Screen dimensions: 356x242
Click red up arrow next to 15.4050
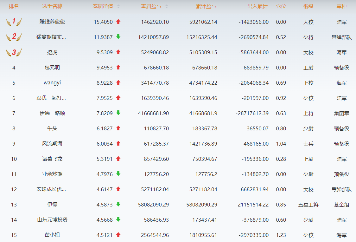[x=118, y=22]
